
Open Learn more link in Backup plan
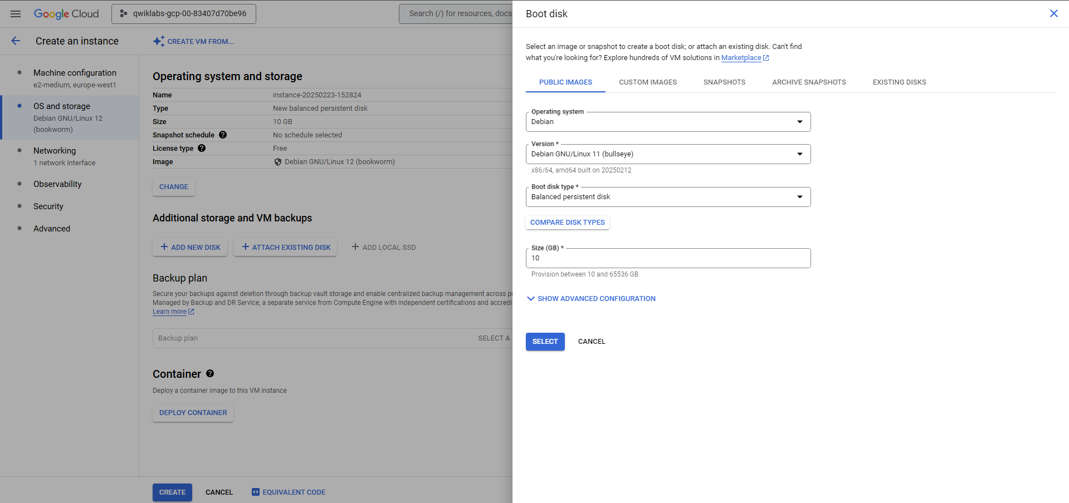[x=169, y=312]
